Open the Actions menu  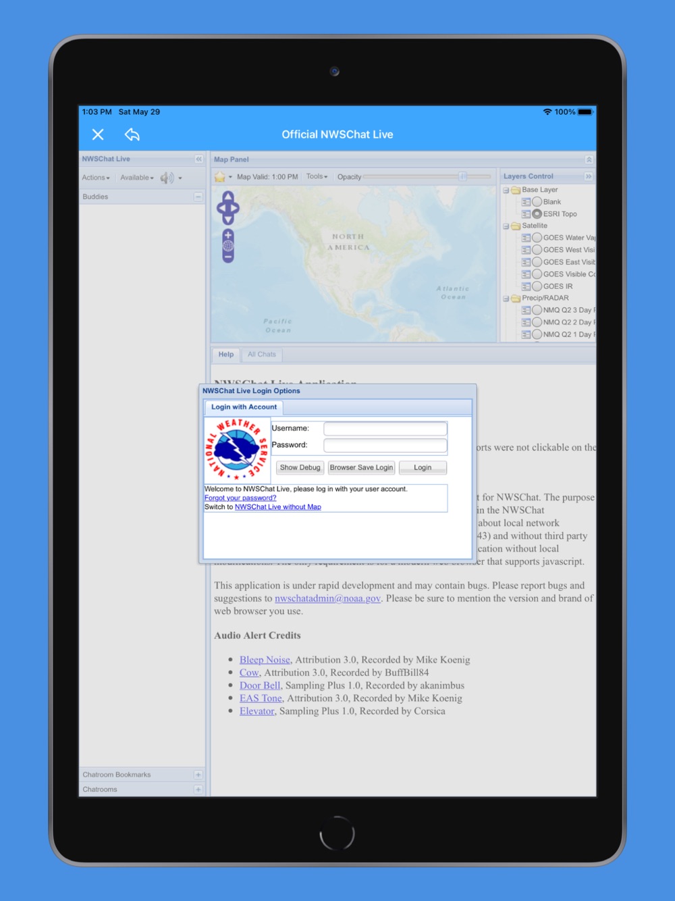click(x=96, y=178)
